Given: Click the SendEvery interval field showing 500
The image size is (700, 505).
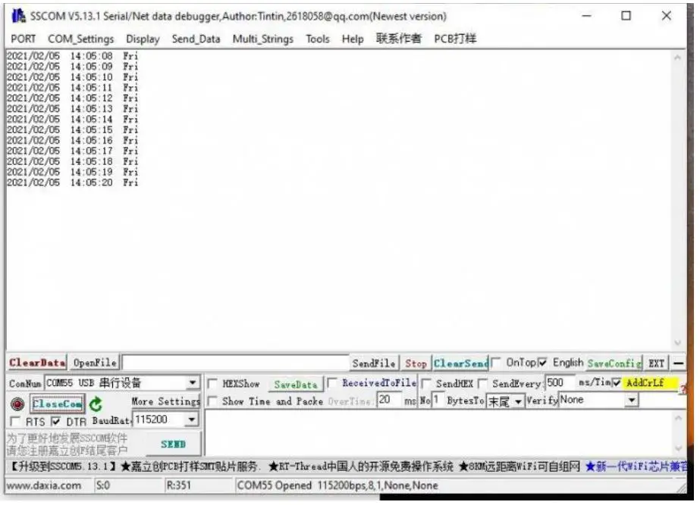Looking at the screenshot, I should point(559,383).
